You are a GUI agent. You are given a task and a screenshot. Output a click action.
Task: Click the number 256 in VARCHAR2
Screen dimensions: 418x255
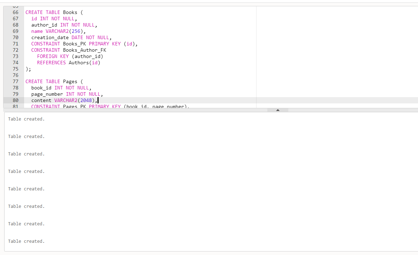coord(76,31)
